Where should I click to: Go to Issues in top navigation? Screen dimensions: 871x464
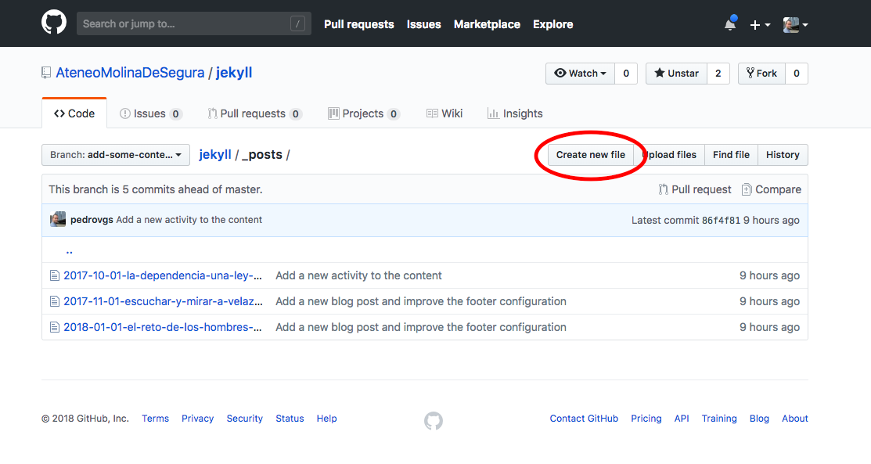pyautogui.click(x=424, y=24)
